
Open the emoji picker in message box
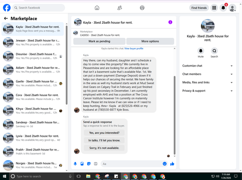(x=165, y=164)
